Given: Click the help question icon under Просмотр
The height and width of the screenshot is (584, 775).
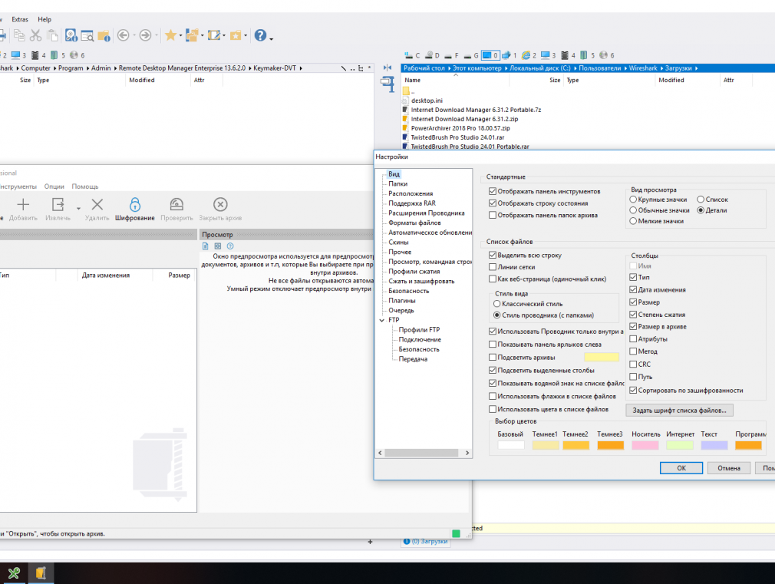Looking at the screenshot, I should pos(230,246).
